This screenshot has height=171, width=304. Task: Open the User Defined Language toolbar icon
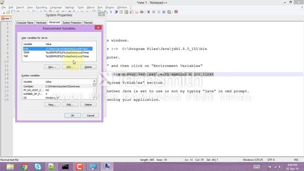coord(121,12)
